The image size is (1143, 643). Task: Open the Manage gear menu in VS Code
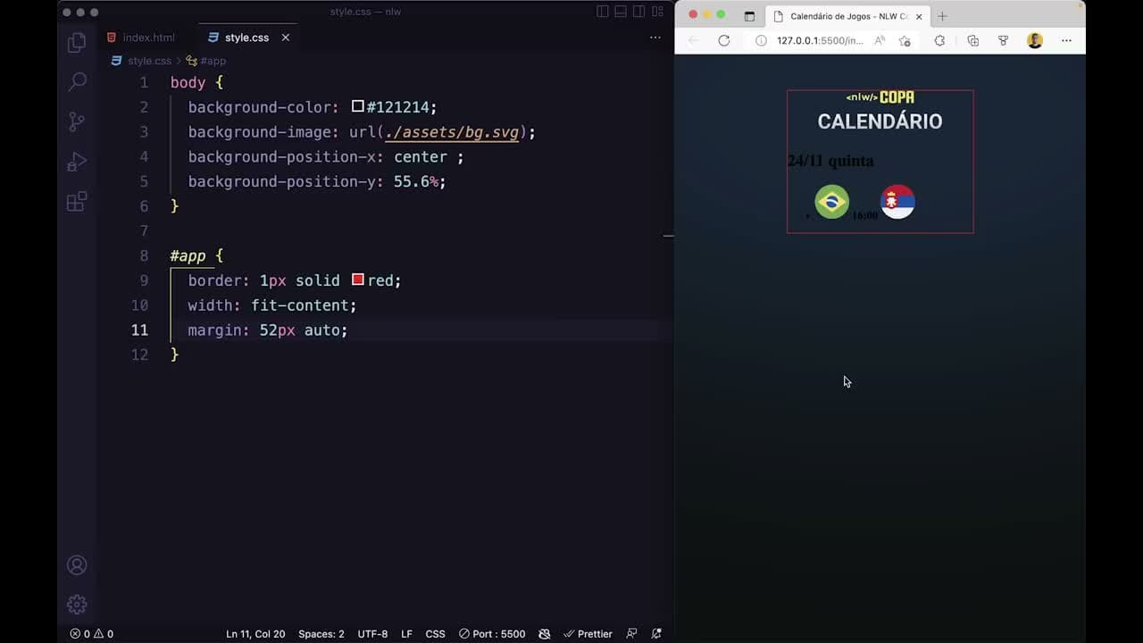point(77,605)
